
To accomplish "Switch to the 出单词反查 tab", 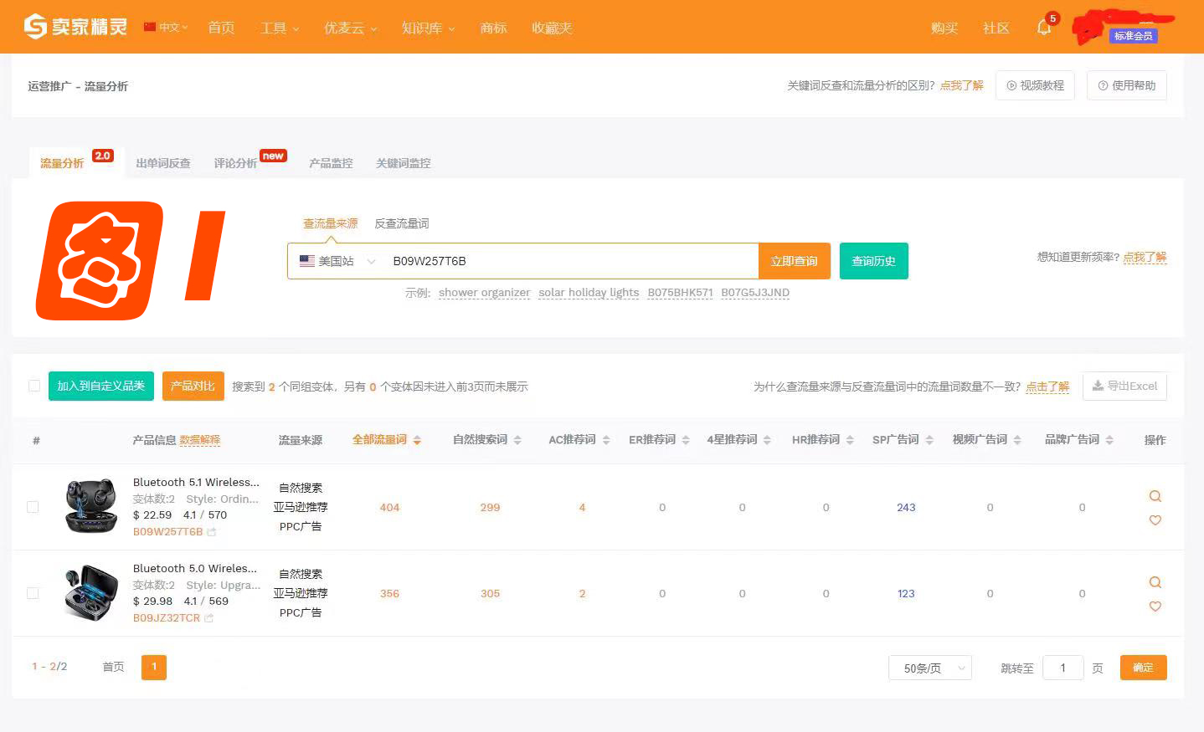I will click(162, 162).
